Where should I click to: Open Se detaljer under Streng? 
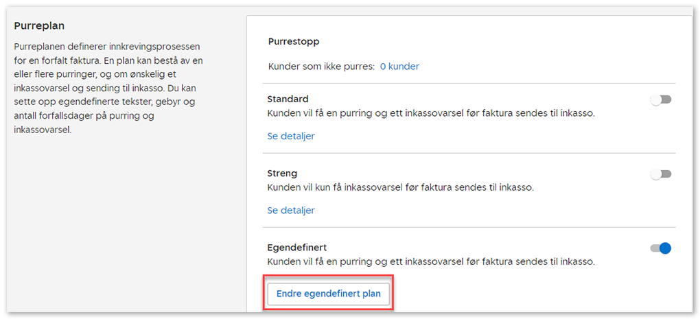point(291,210)
